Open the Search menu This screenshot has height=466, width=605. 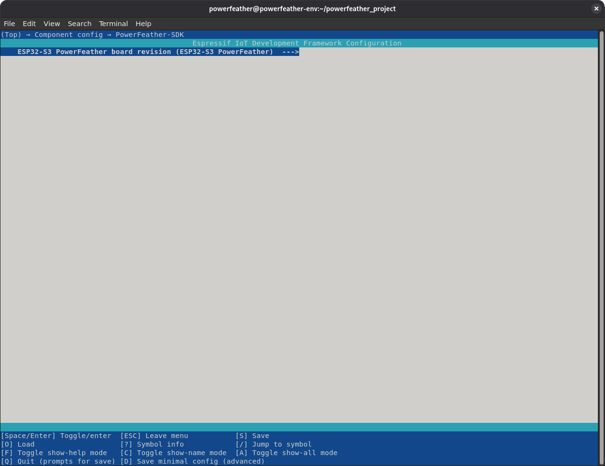pos(80,24)
